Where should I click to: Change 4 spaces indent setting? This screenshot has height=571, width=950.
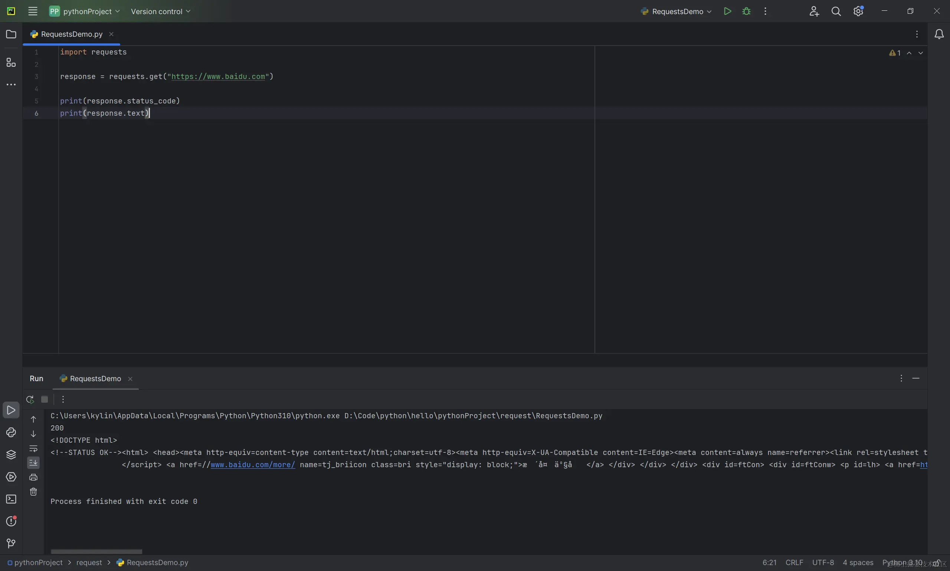[858, 562]
